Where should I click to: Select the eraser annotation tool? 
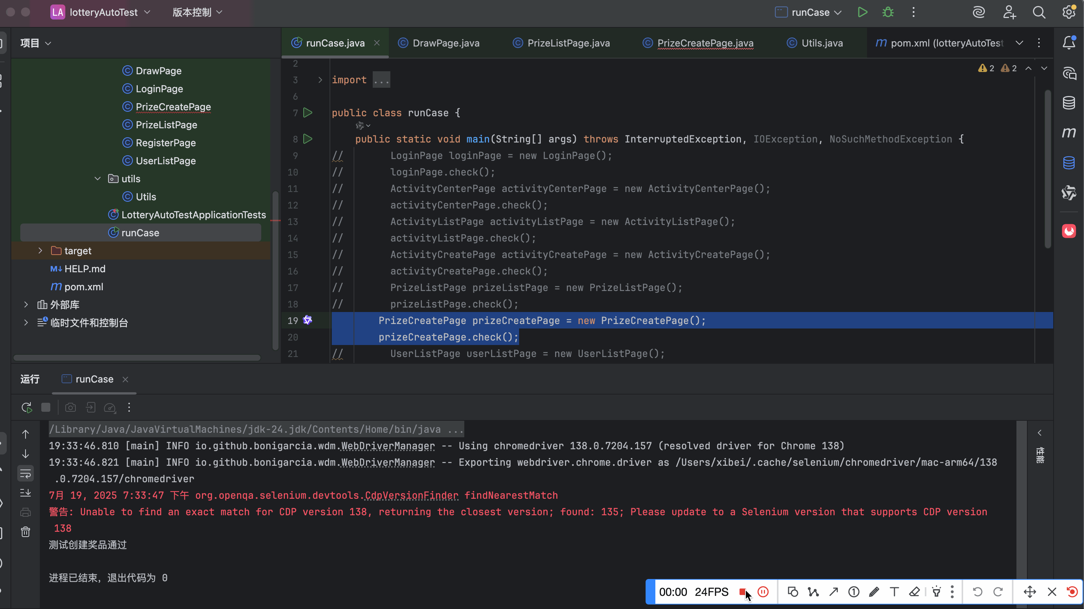pyautogui.click(x=914, y=592)
